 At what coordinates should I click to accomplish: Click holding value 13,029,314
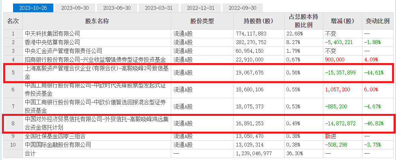pos(249,145)
